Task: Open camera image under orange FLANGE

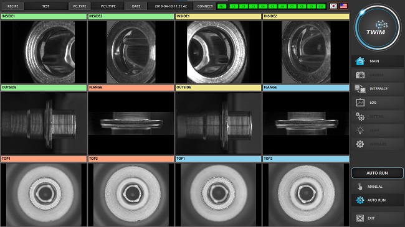Action: [131, 123]
